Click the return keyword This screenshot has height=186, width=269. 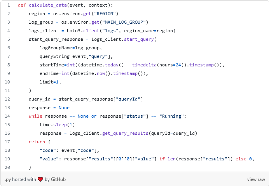click(x=37, y=142)
